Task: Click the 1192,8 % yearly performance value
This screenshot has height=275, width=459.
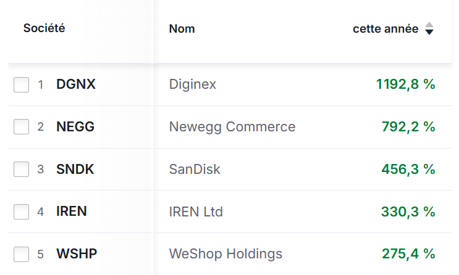Action: coord(405,84)
